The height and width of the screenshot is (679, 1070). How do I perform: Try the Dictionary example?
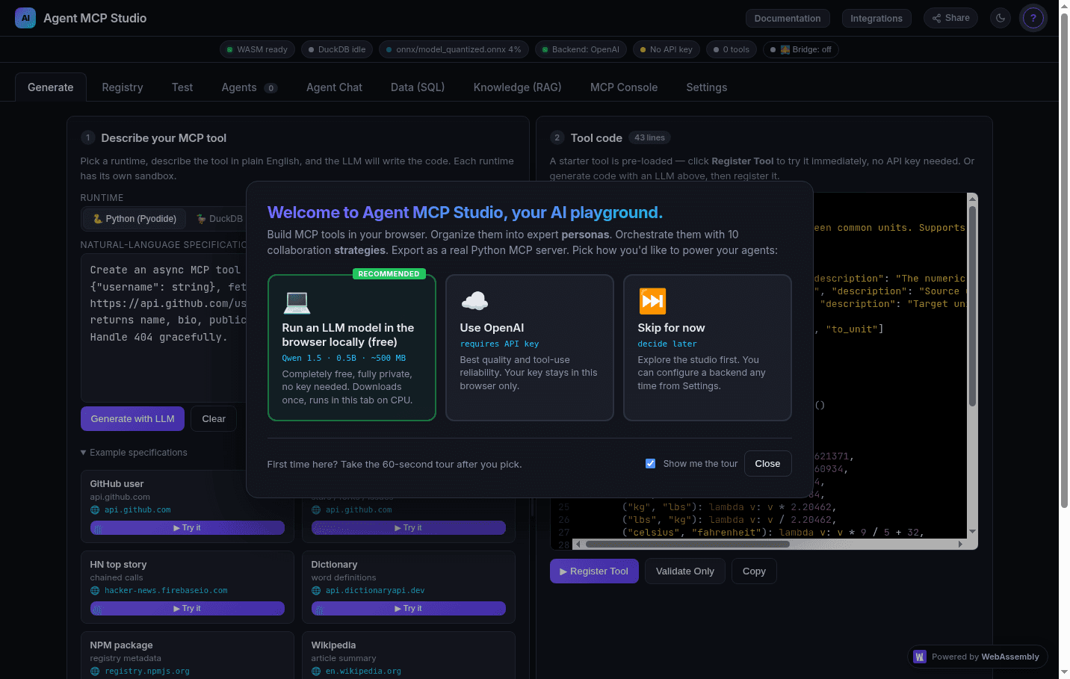tap(408, 608)
